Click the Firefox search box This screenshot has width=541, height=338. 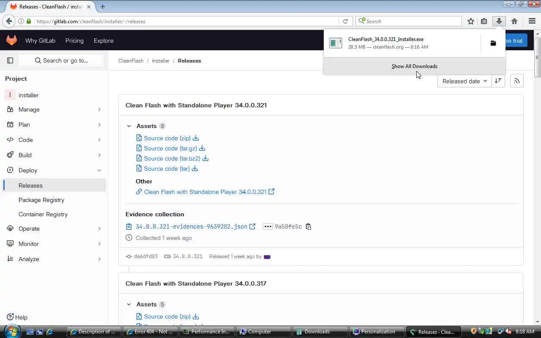pyautogui.click(x=409, y=21)
